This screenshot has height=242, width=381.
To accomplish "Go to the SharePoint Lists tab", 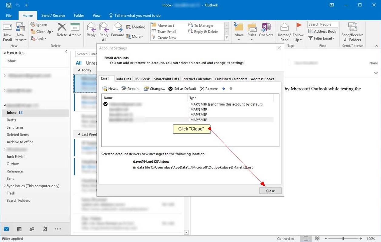I will [x=166, y=79].
